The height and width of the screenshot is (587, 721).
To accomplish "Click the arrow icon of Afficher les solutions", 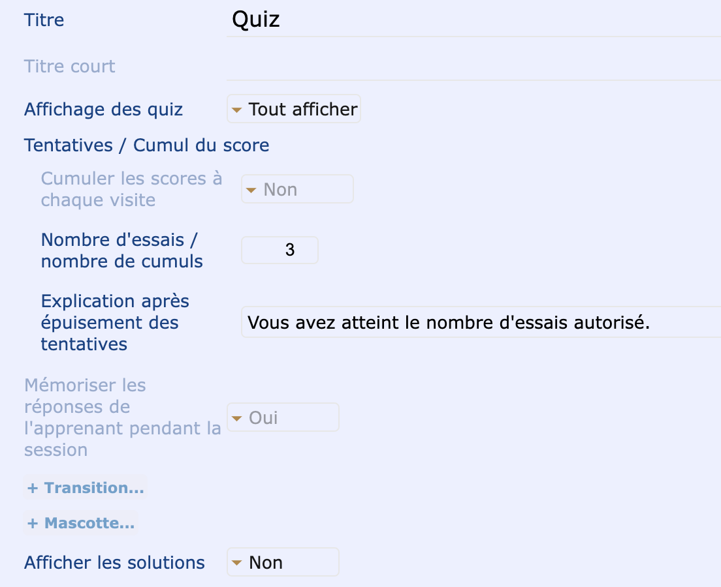I will pos(237,563).
